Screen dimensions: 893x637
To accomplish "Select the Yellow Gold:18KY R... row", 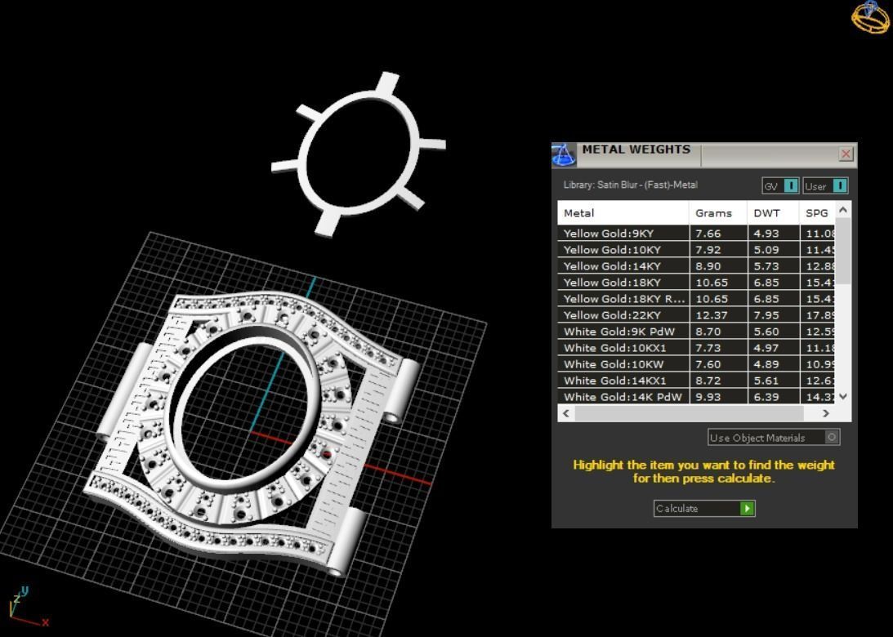I will (697, 299).
